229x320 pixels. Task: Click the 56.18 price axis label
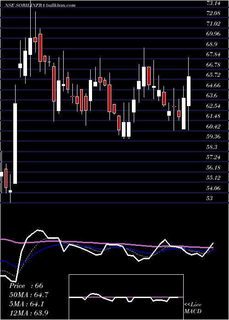tap(214, 168)
